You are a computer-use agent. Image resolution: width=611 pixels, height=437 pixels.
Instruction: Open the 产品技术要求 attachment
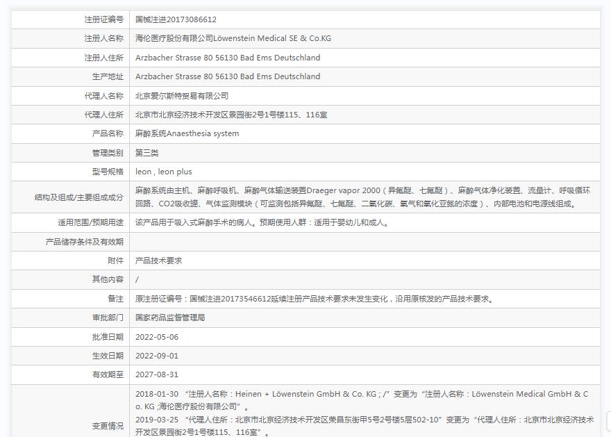158,261
